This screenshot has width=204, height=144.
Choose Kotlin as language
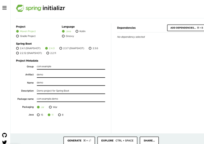pos(81,31)
